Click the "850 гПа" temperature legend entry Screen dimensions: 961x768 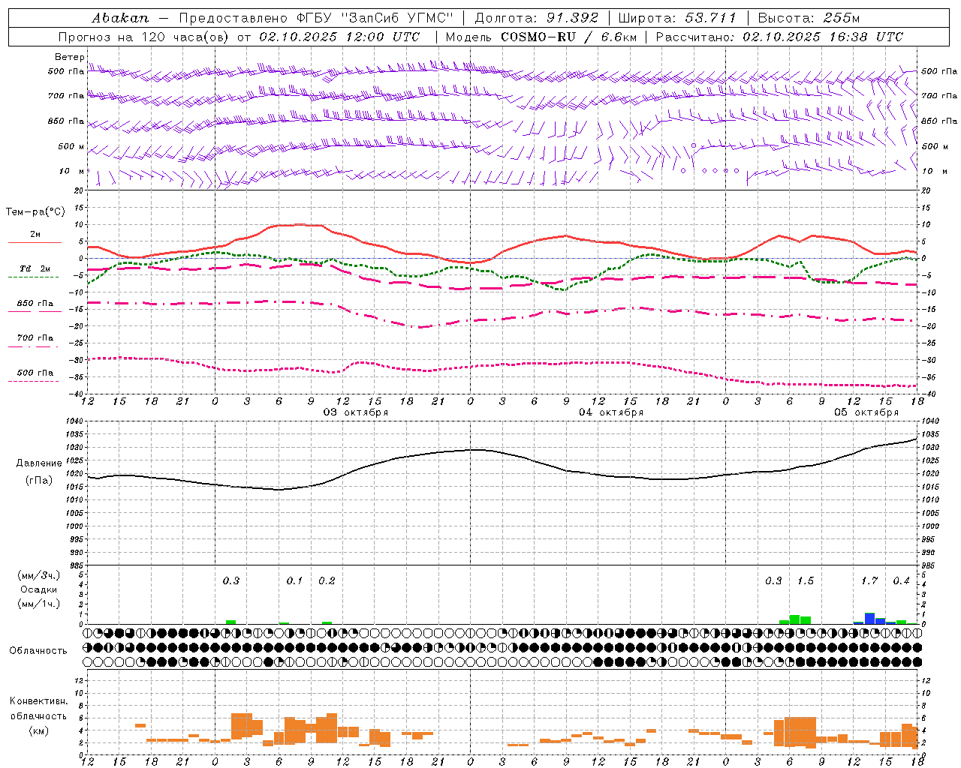click(35, 304)
